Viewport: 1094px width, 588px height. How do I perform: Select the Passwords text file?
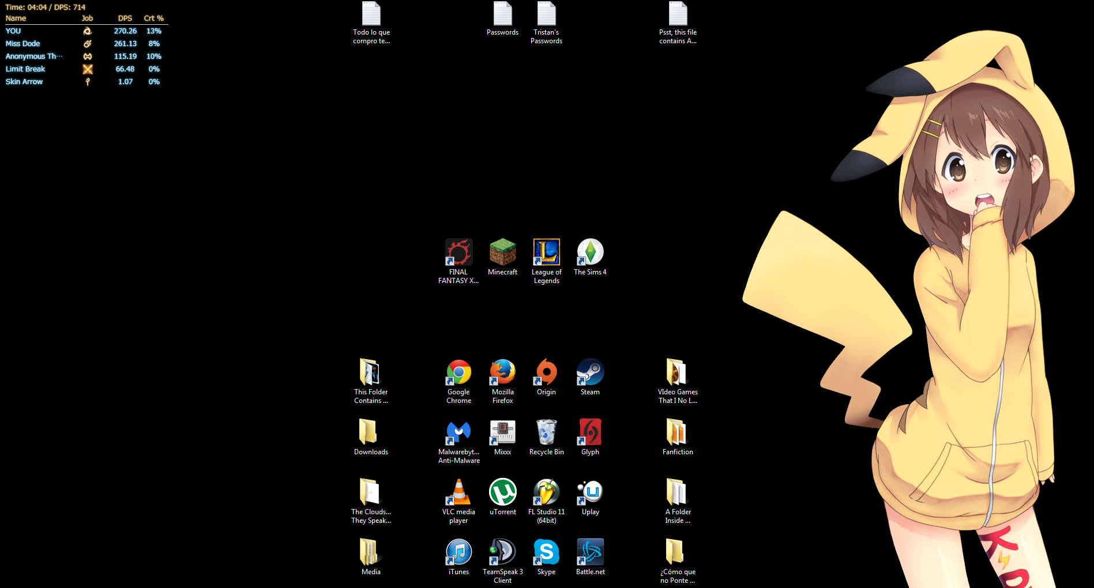coord(502,18)
